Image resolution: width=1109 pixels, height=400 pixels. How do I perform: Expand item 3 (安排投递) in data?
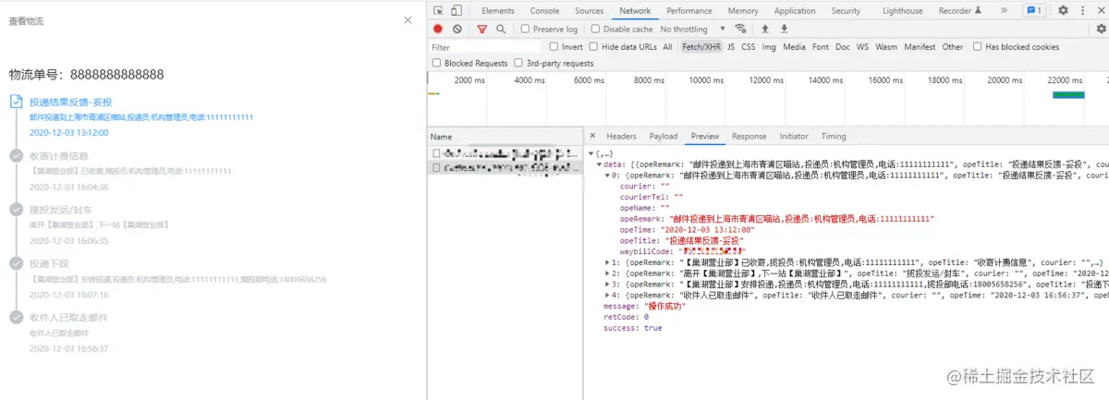tap(607, 284)
